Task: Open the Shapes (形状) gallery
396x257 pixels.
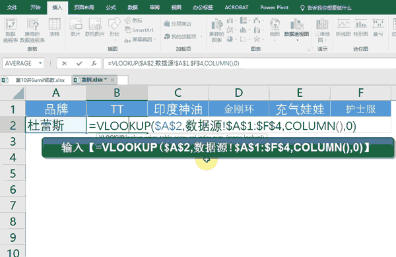Action: (114, 29)
